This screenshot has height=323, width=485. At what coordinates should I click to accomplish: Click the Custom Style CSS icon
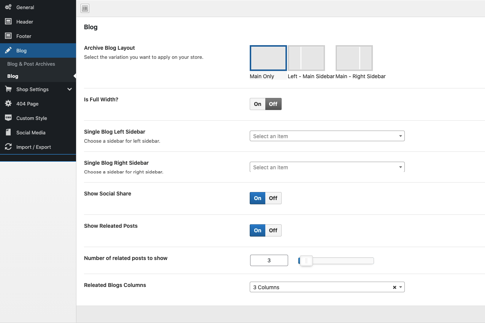(8, 118)
